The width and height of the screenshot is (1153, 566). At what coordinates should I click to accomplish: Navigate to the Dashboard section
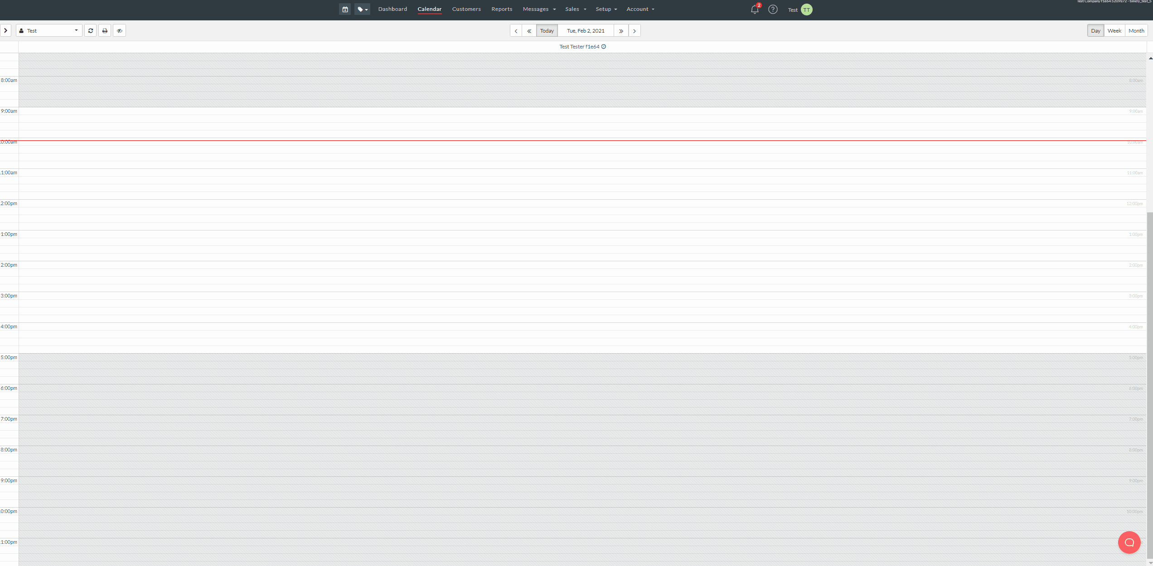tap(392, 9)
